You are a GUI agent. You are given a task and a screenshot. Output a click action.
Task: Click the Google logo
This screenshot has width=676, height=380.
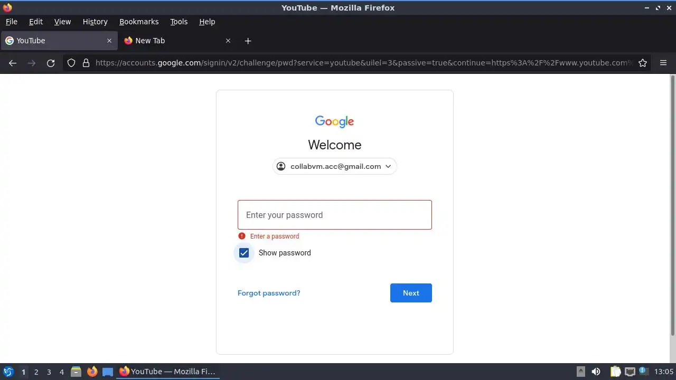point(334,121)
